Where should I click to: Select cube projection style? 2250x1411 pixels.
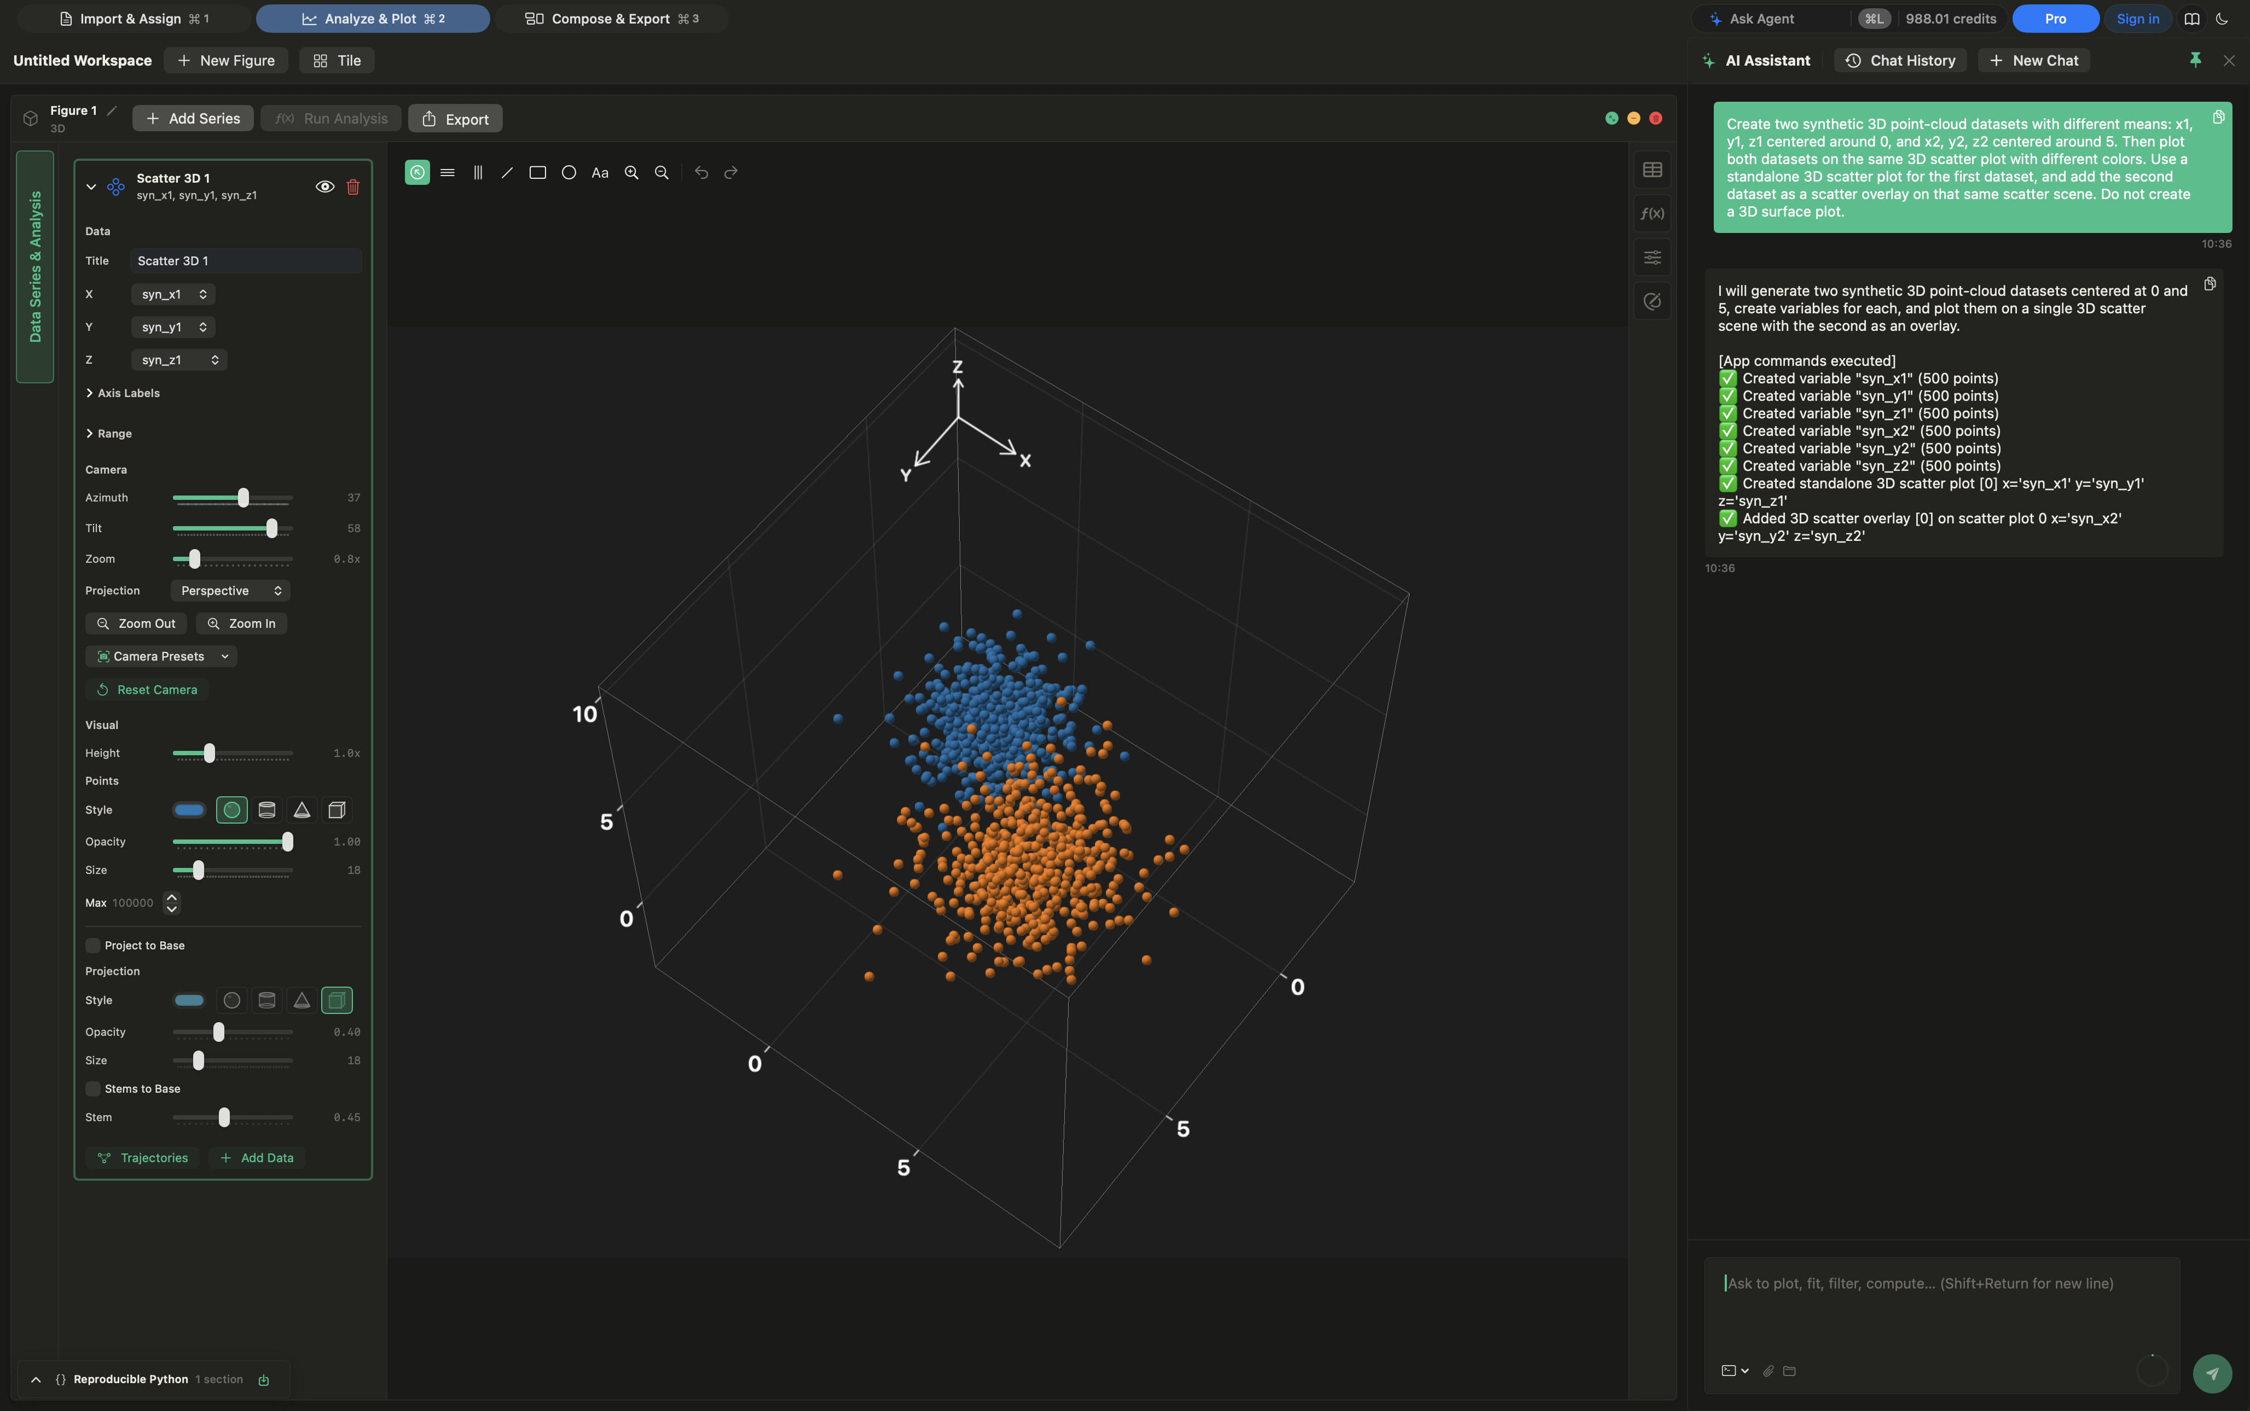point(337,1000)
